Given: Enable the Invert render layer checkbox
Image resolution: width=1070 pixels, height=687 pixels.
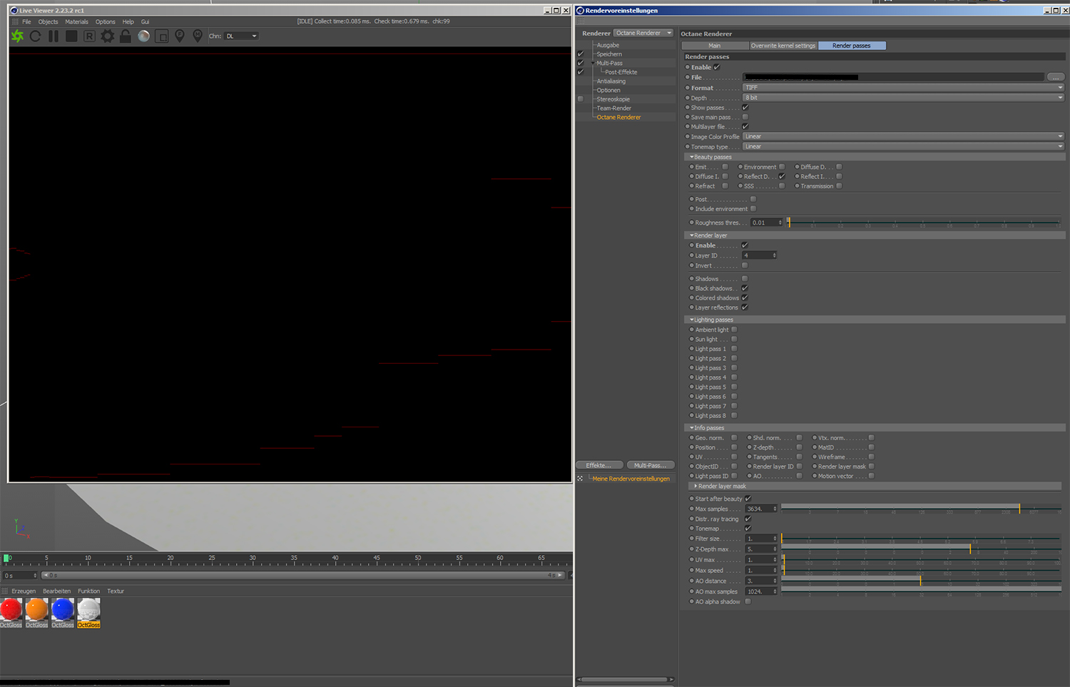Looking at the screenshot, I should 745,265.
